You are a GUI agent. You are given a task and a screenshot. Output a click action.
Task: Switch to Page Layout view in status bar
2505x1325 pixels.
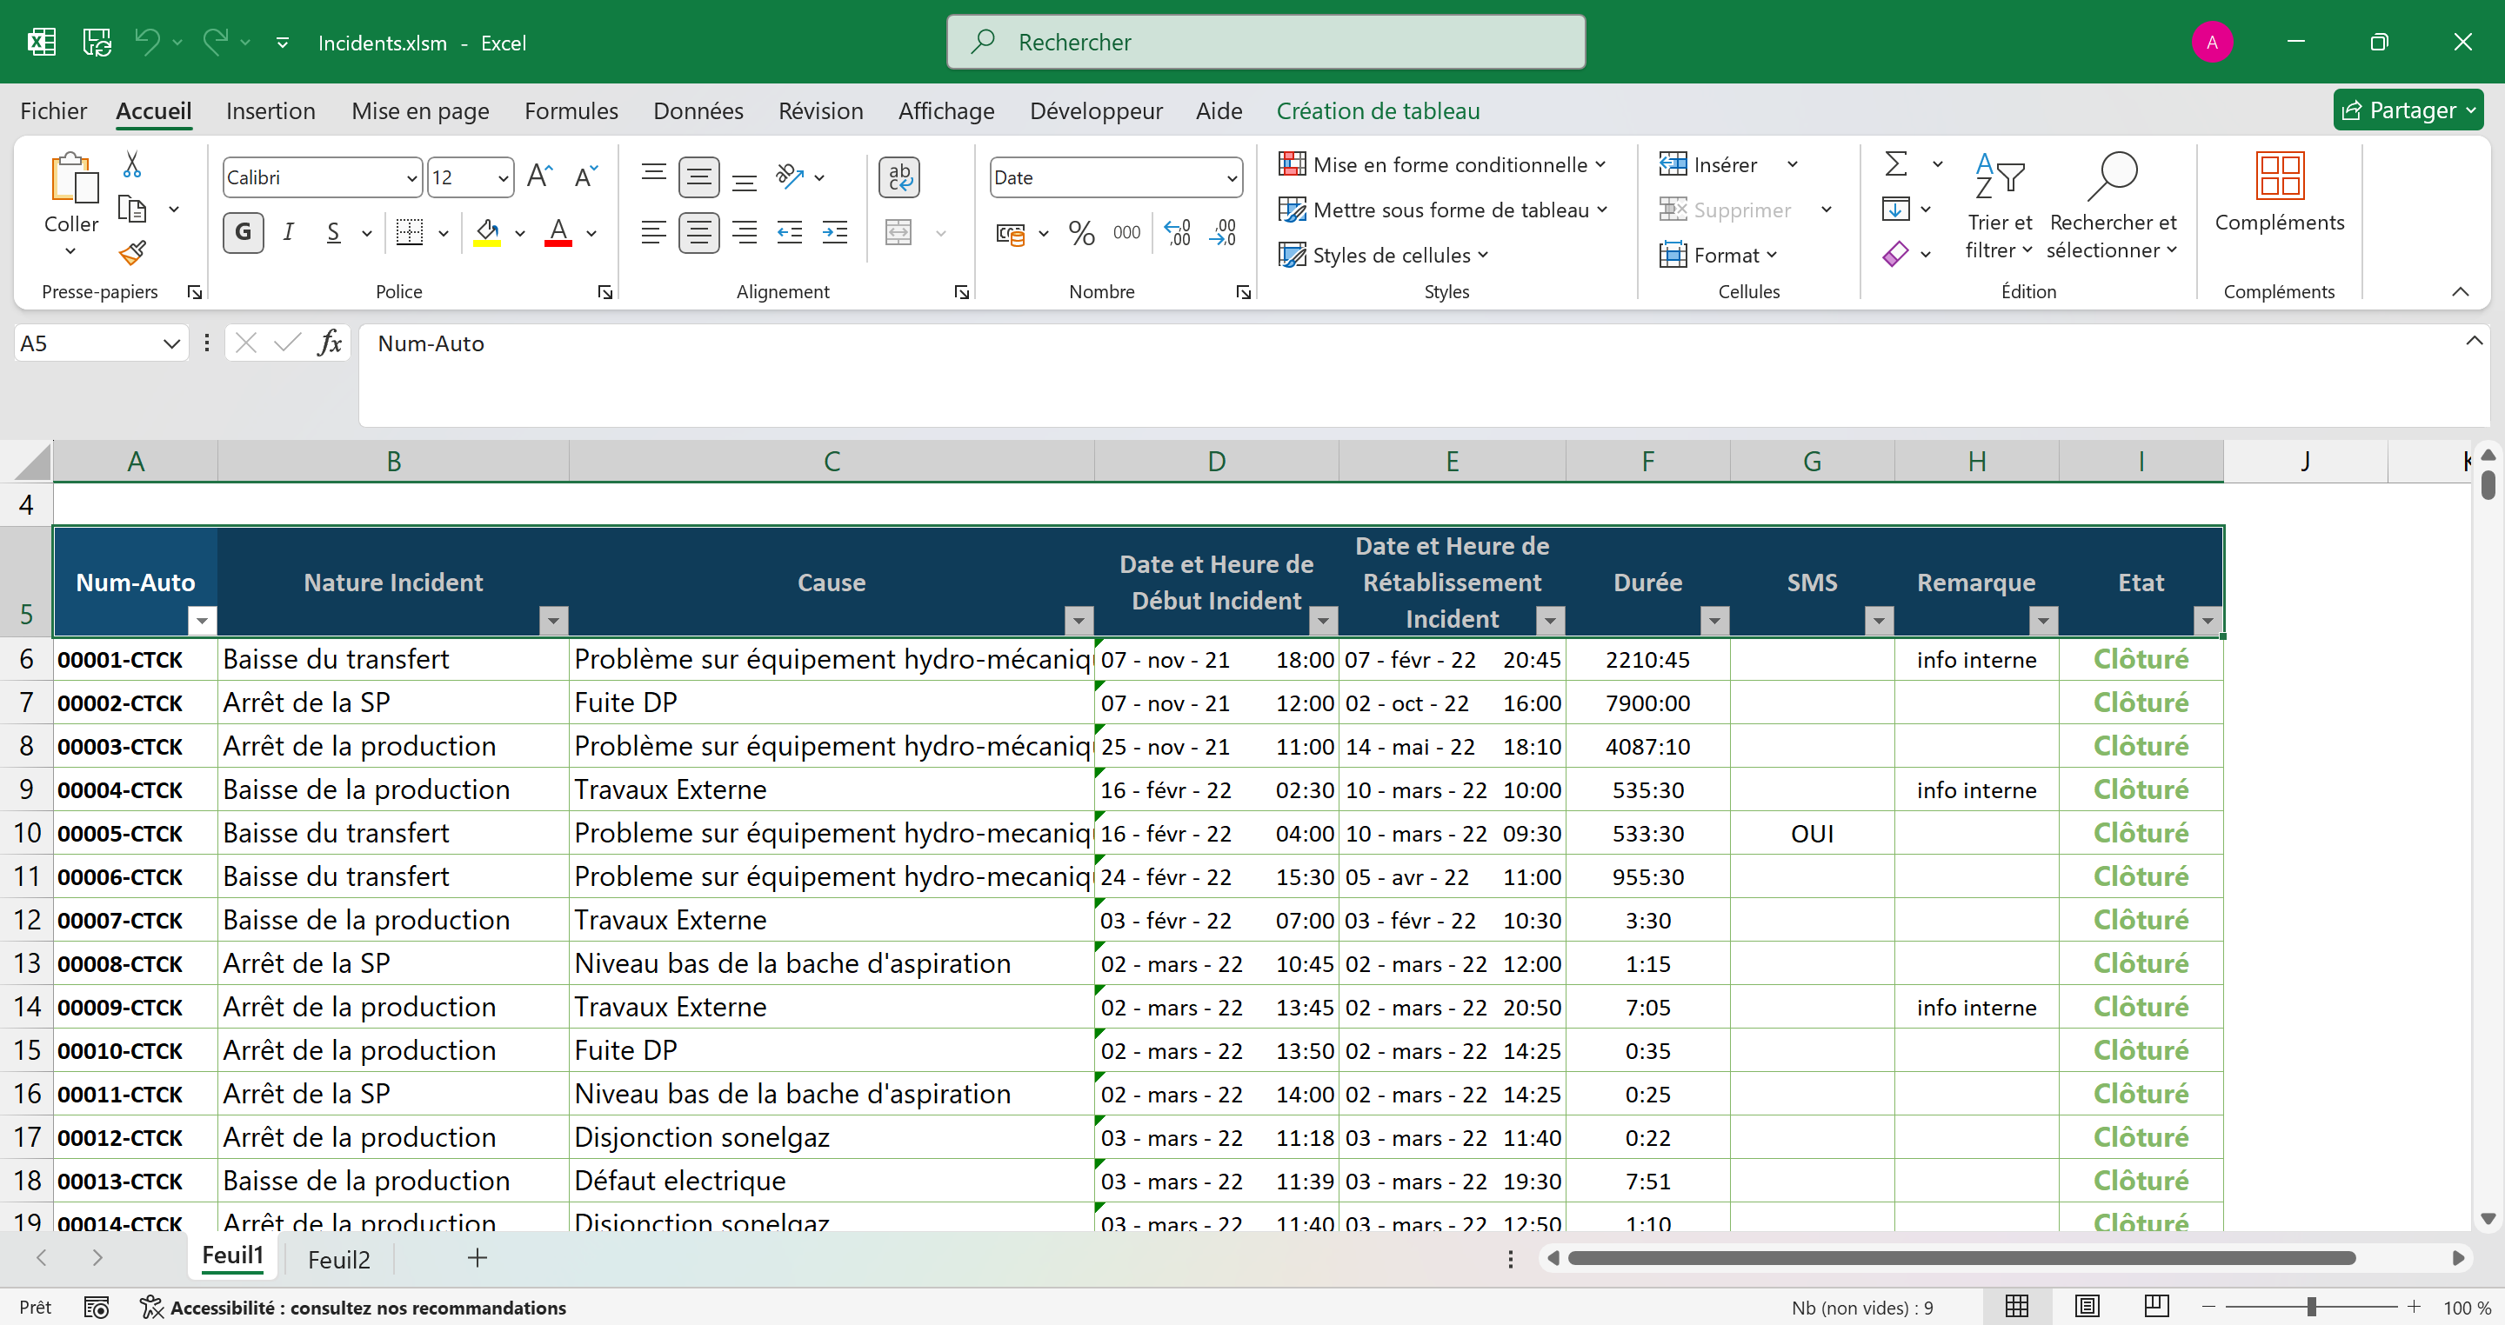pyautogui.click(x=2087, y=1307)
